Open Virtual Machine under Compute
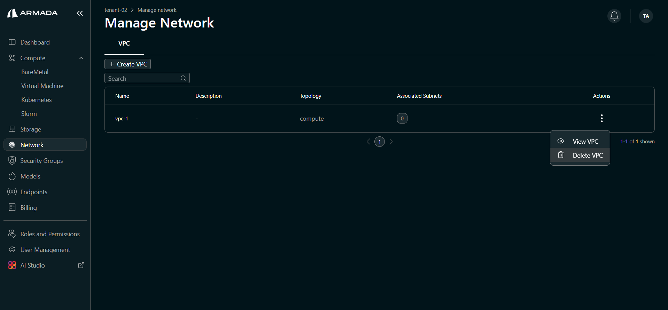668x310 pixels. 42,86
